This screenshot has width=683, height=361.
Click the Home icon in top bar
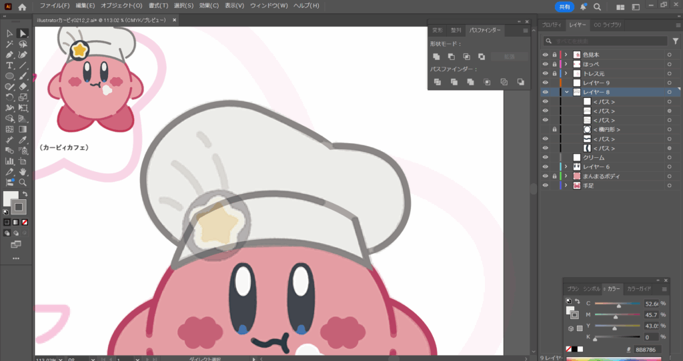[x=22, y=7]
